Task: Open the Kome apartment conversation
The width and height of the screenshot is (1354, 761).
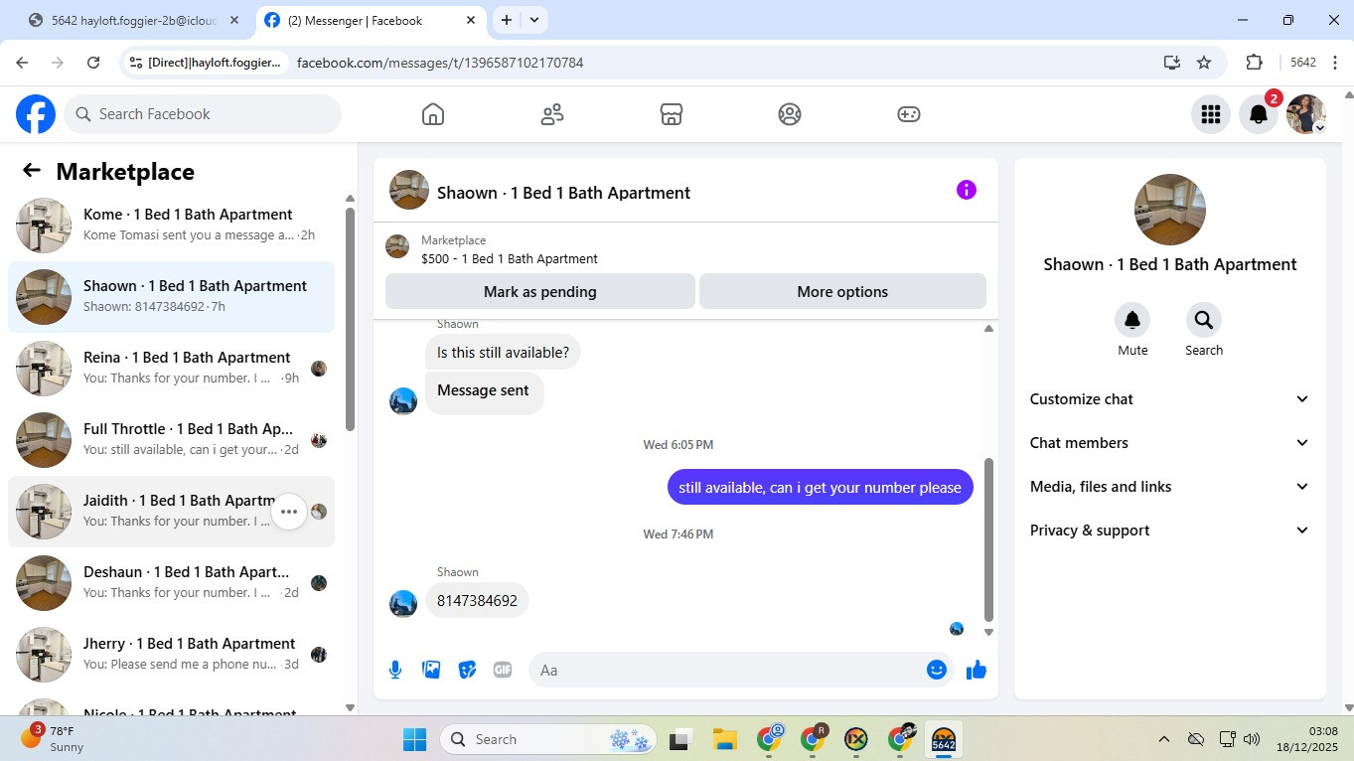Action: tap(171, 226)
